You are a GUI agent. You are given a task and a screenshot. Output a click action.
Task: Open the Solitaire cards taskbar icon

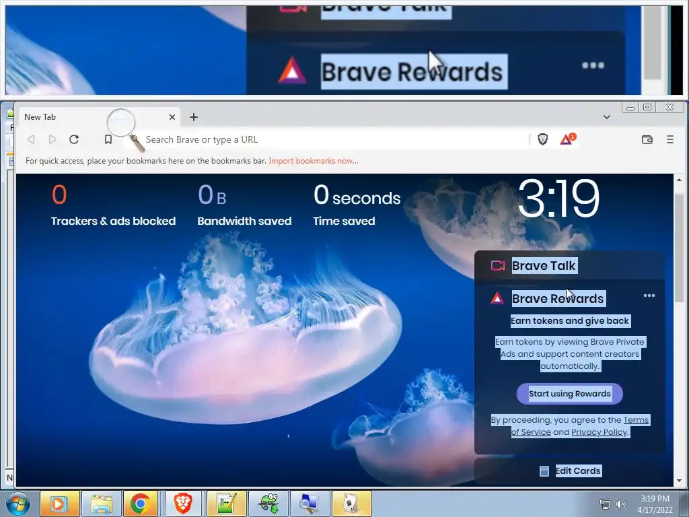click(x=351, y=504)
